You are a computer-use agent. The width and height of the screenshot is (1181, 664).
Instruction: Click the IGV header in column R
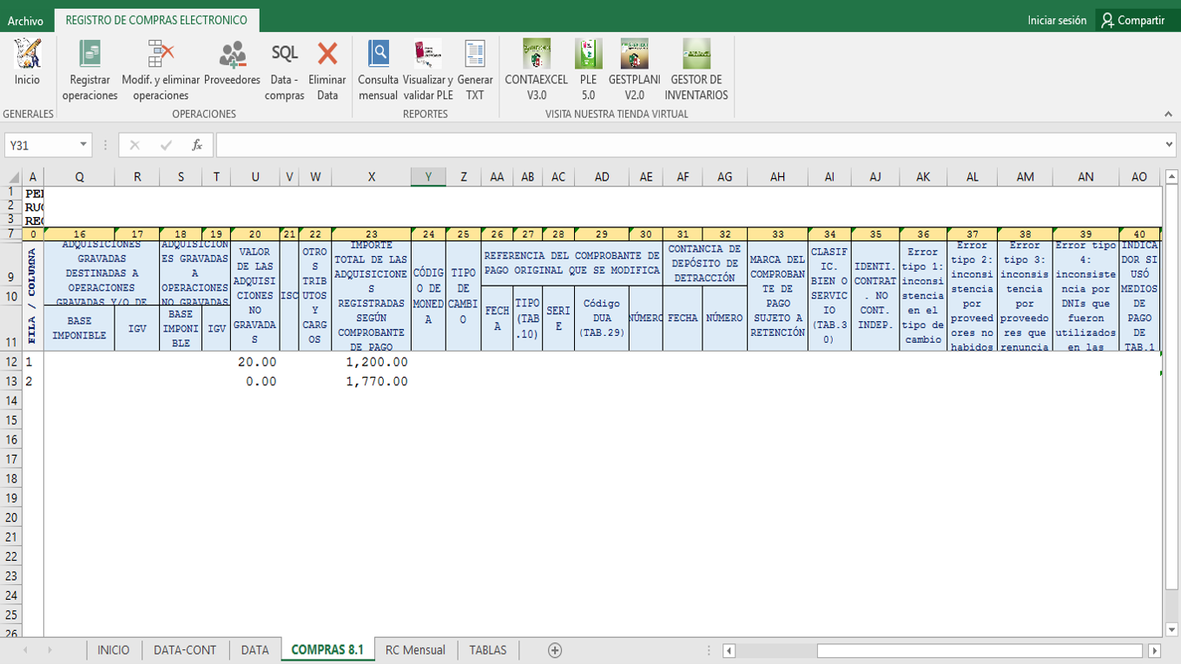pyautogui.click(x=137, y=328)
